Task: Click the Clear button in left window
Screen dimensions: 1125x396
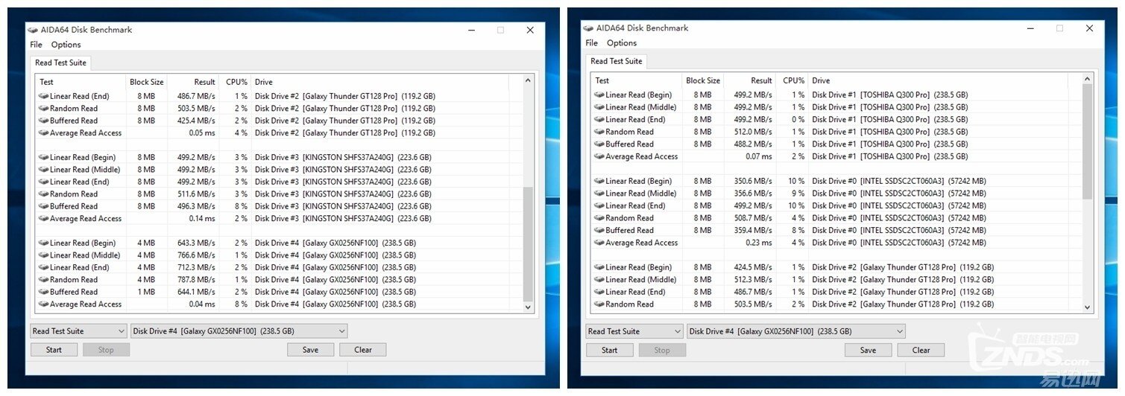Action: (x=363, y=350)
